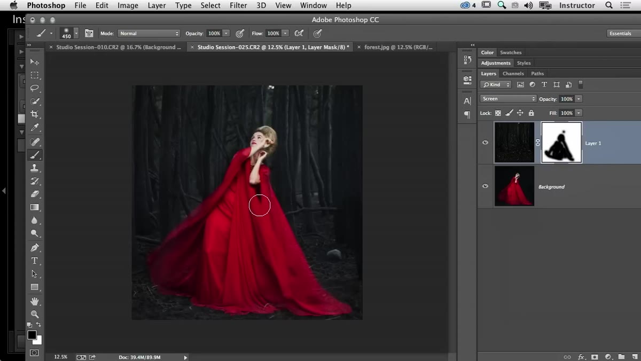641x361 pixels.
Task: Open the Filter menu
Action: click(238, 5)
